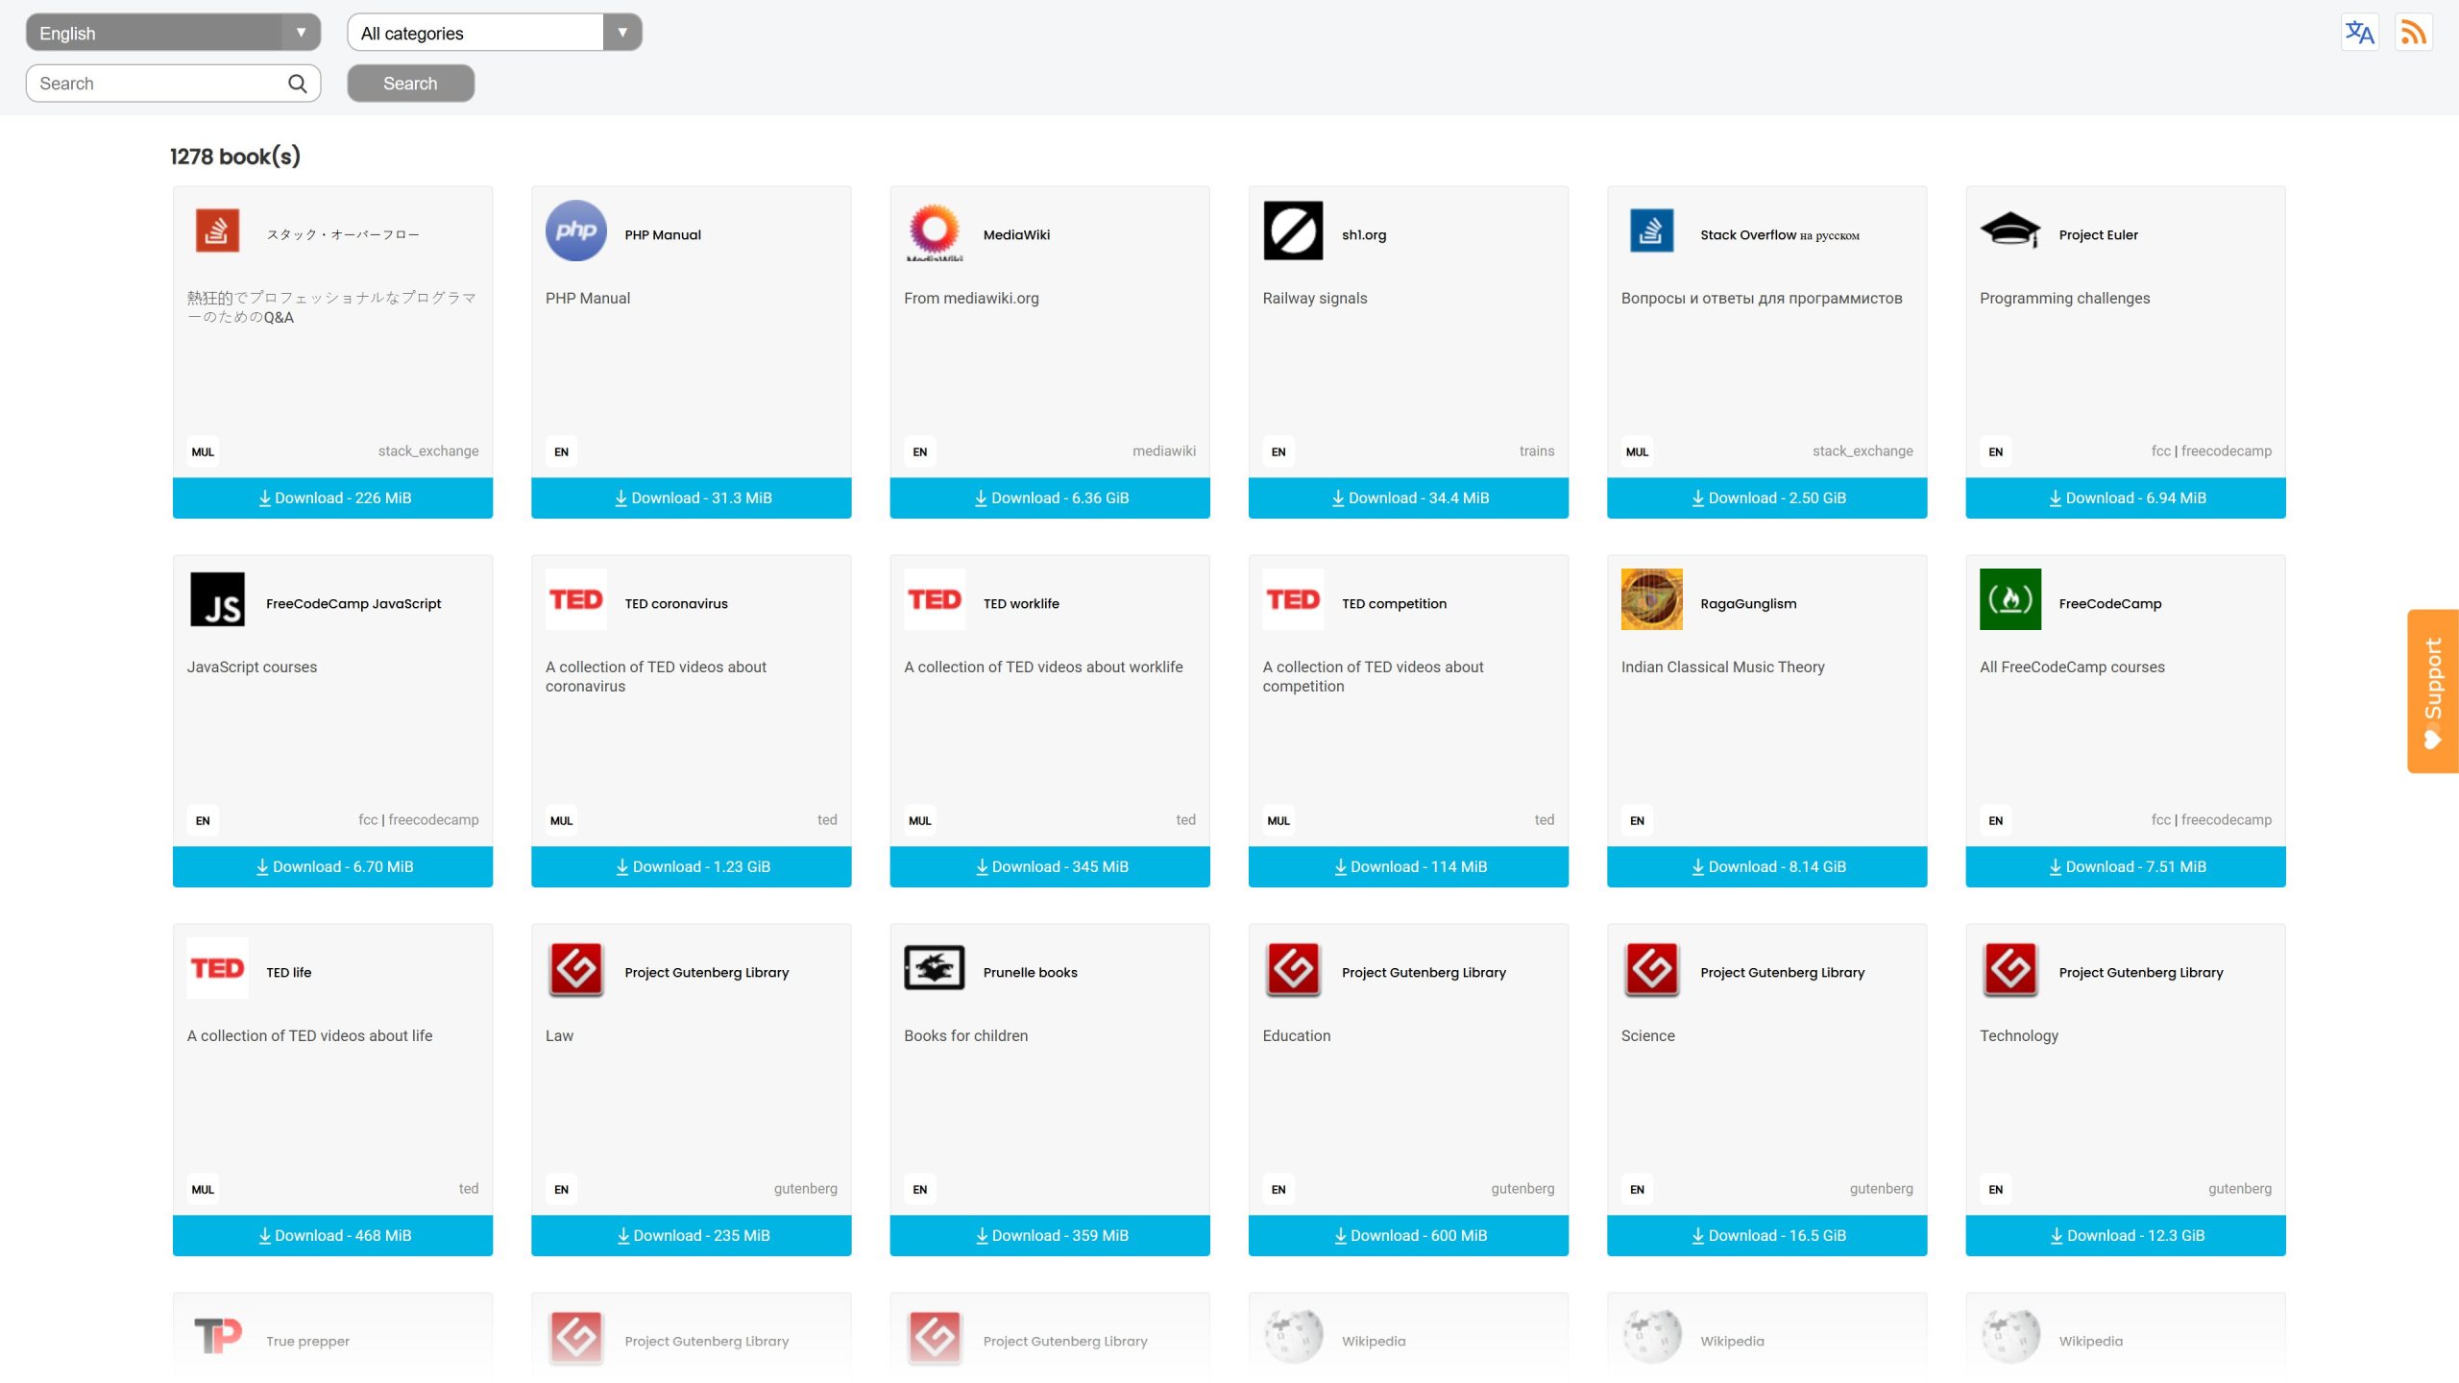The height and width of the screenshot is (1383, 2459).
Task: Download Gutenberg Technology 12.3 GiB
Action: (2126, 1235)
